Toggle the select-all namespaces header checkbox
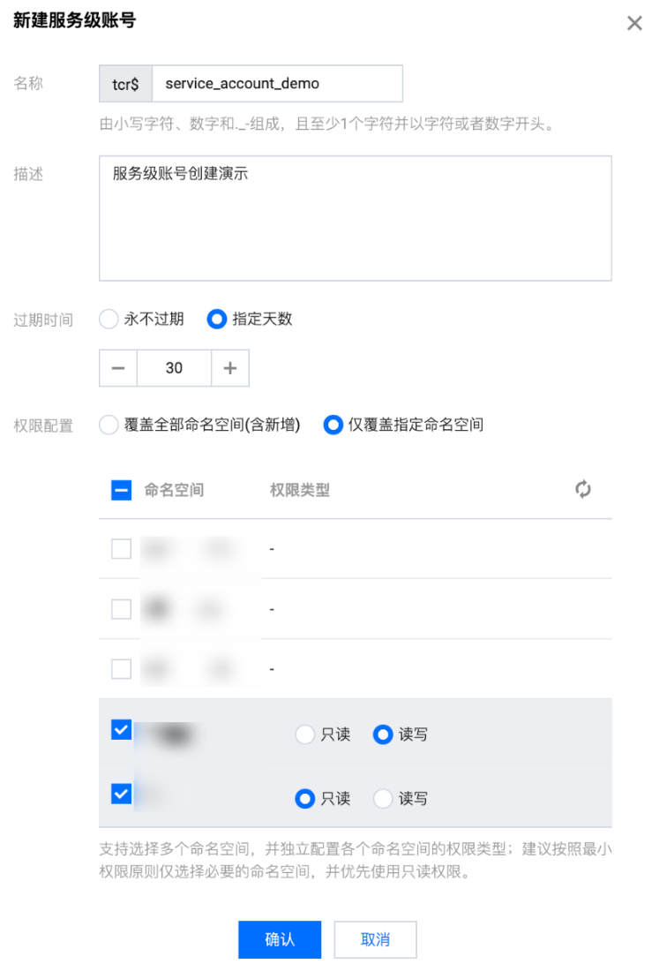This screenshot has height=964, width=652. pos(122,489)
